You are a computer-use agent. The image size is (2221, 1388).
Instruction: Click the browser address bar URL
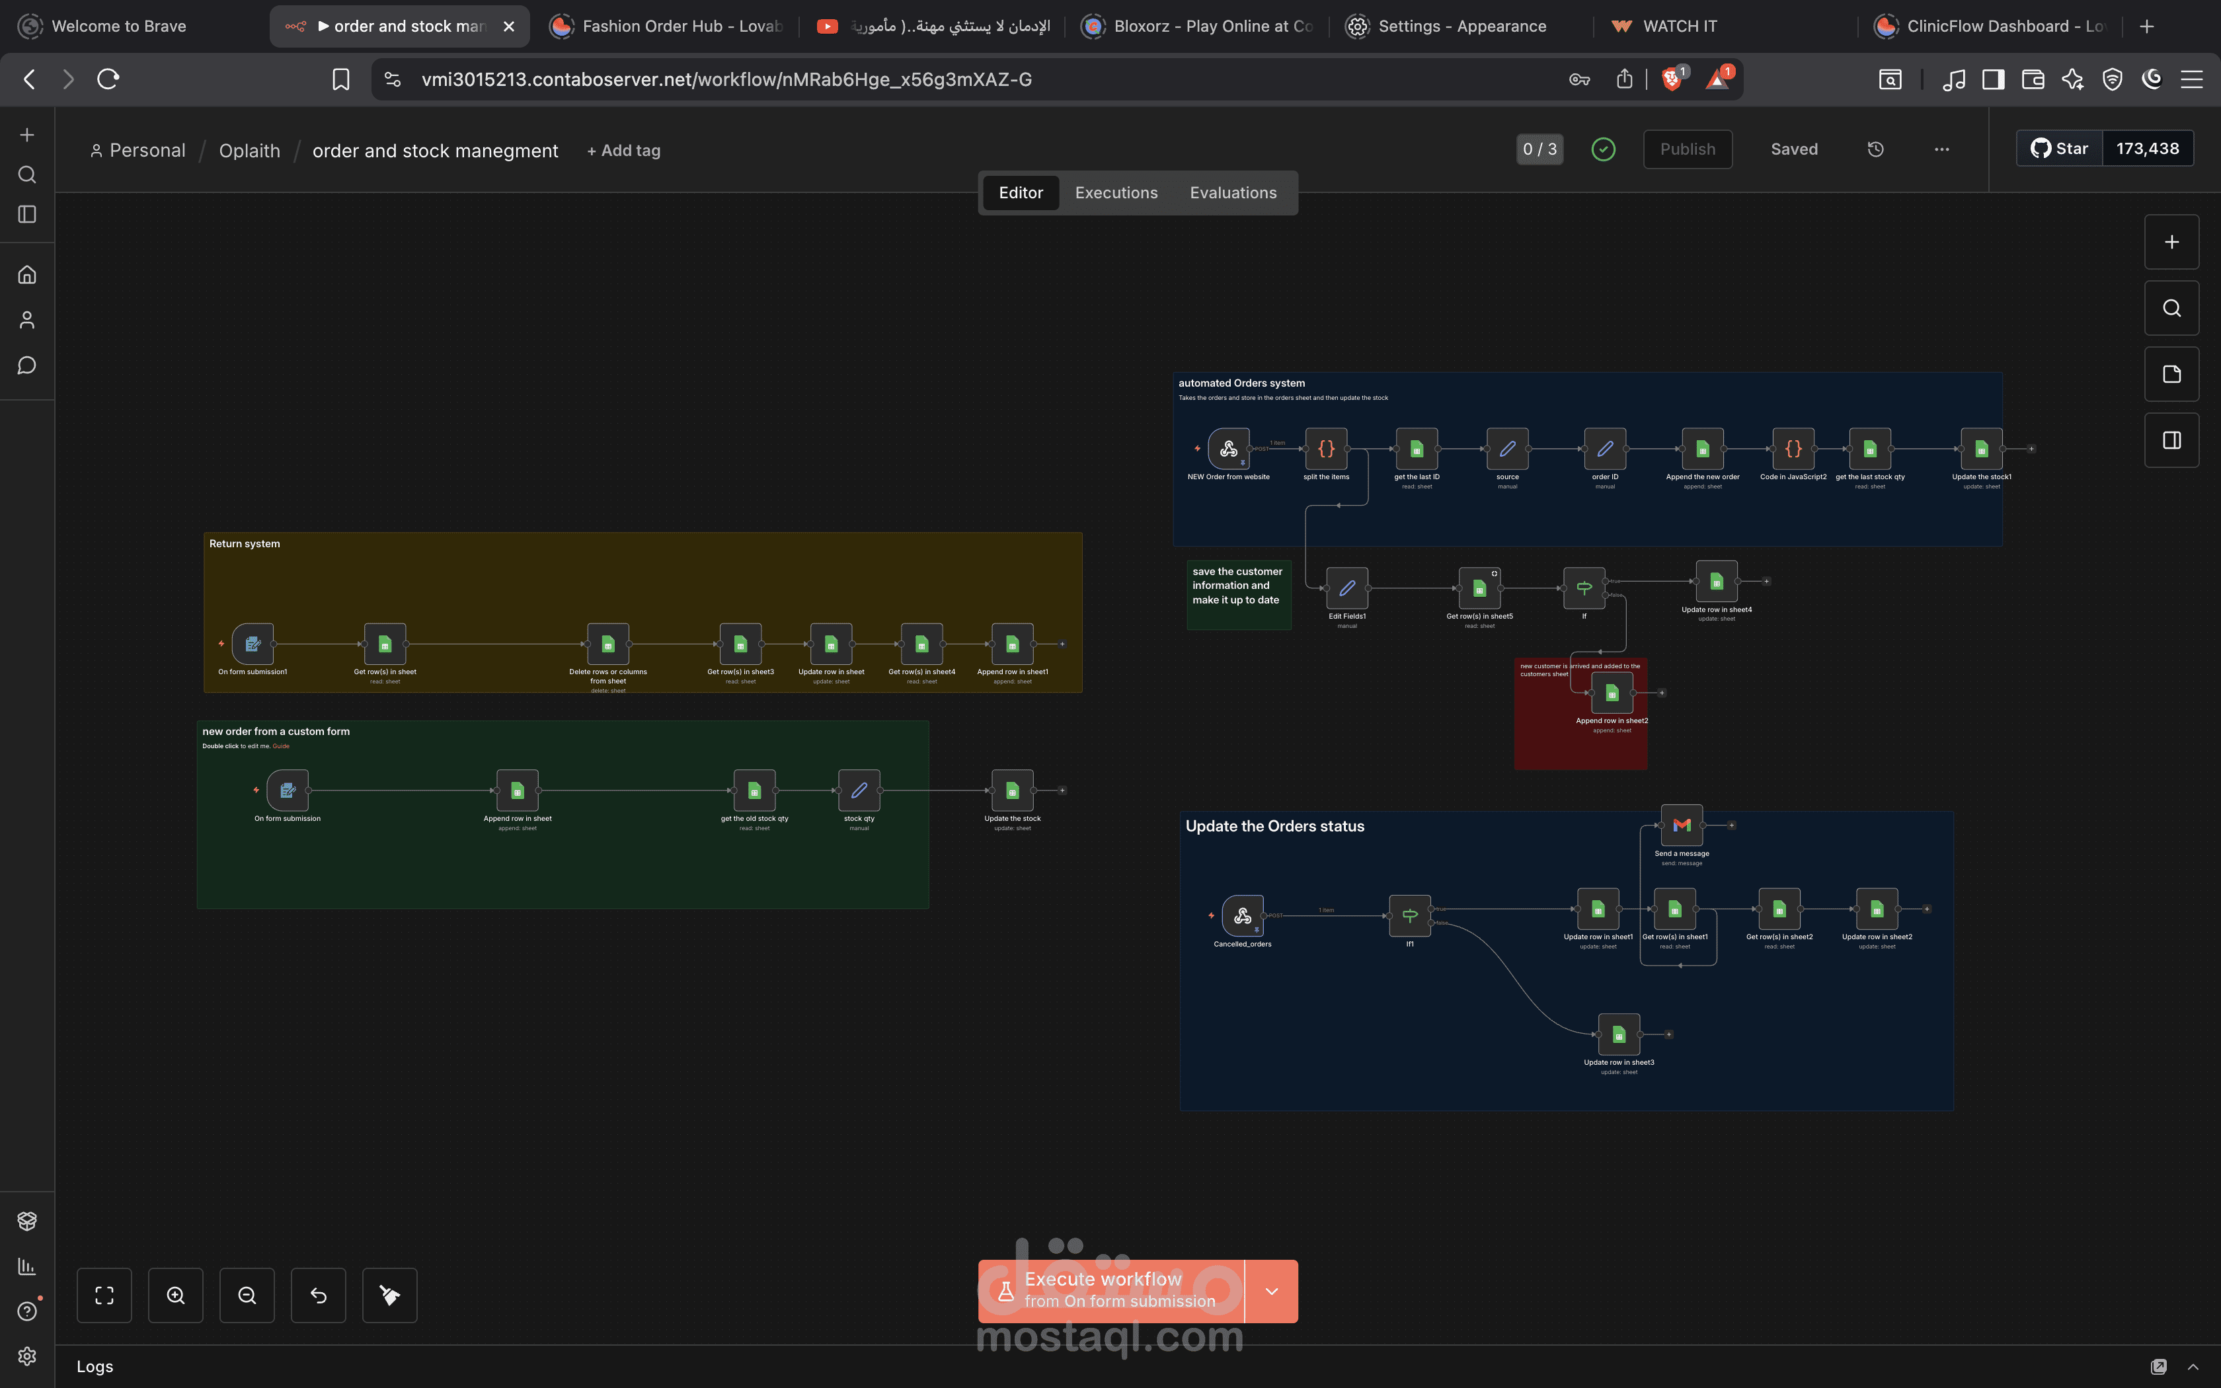tap(726, 79)
